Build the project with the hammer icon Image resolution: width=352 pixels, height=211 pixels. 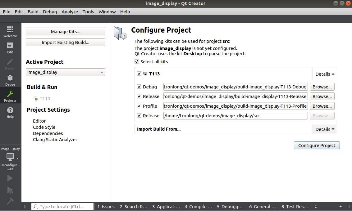(x=10, y=201)
